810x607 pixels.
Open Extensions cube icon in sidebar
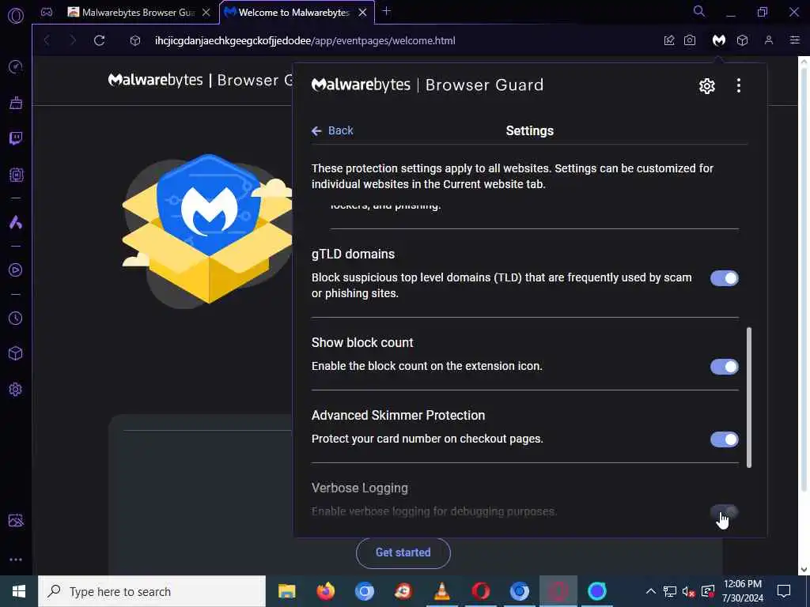coord(16,353)
